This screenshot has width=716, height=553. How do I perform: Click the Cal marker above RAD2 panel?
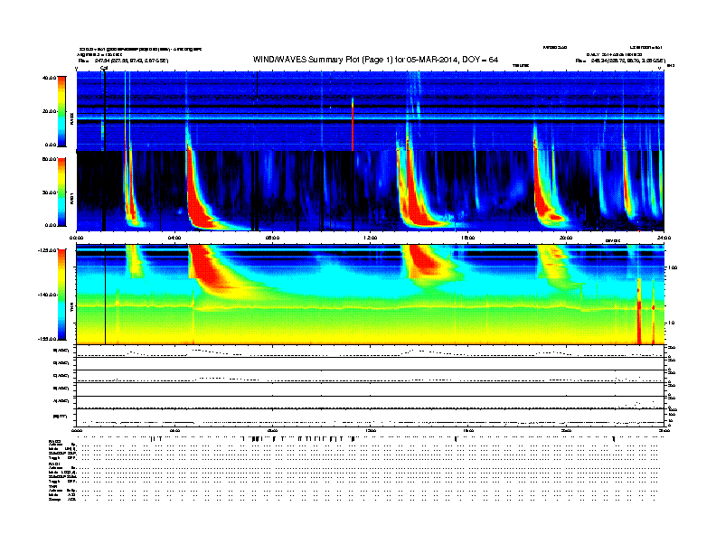(x=104, y=68)
